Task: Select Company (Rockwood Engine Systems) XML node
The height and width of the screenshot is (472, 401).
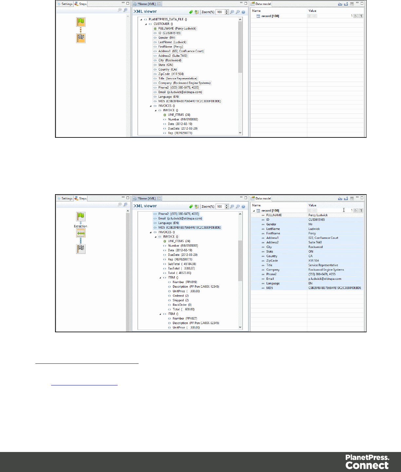Action: (x=182, y=83)
